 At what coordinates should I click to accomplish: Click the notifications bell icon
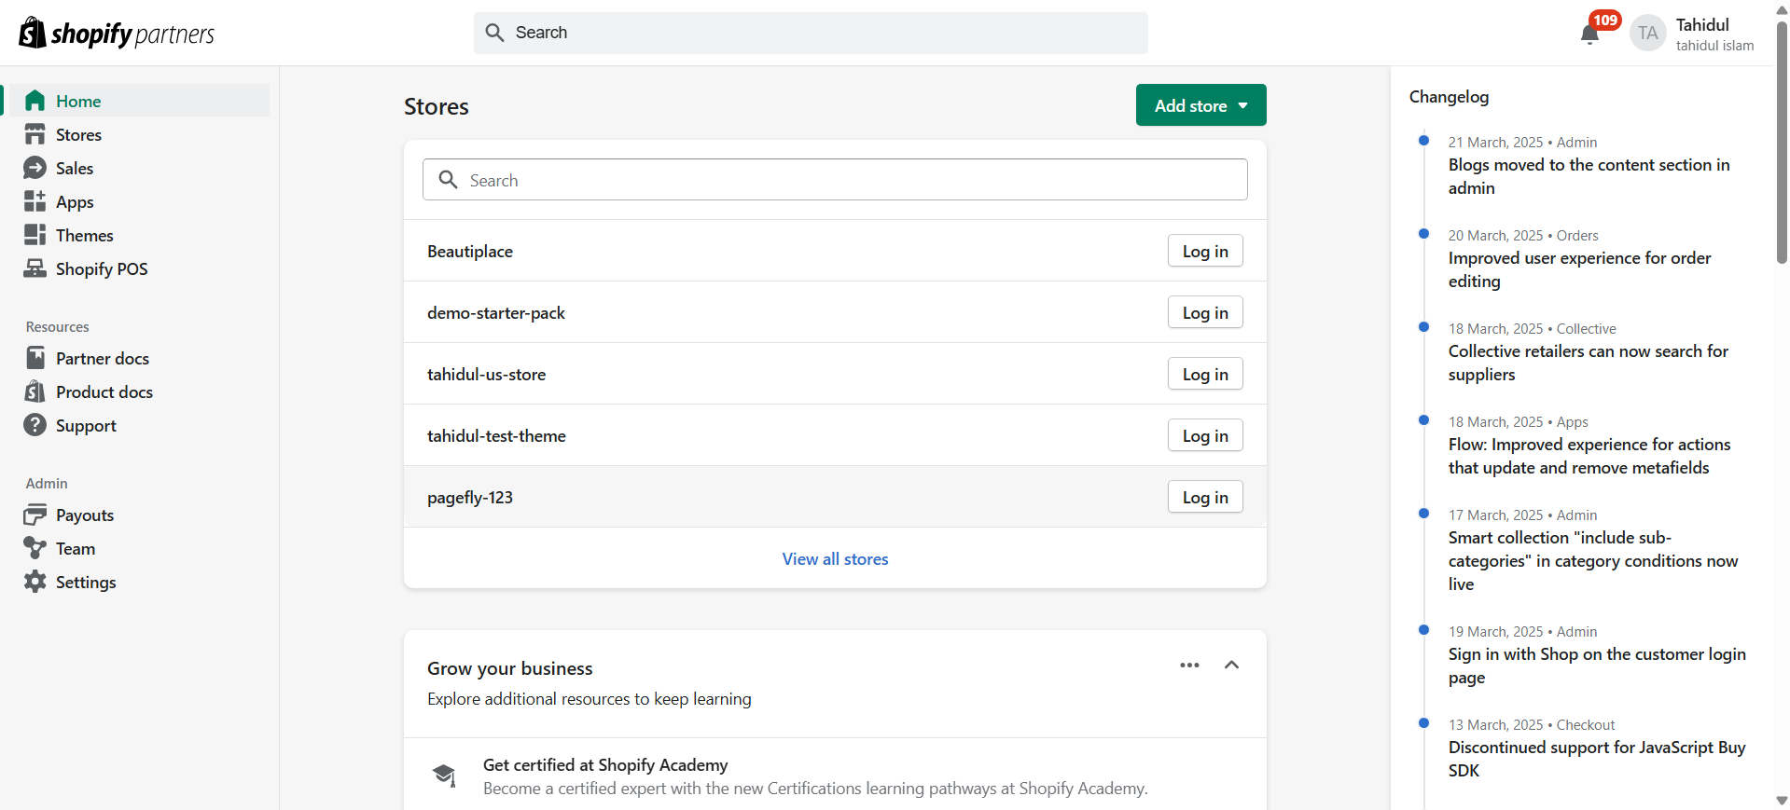1589,34
